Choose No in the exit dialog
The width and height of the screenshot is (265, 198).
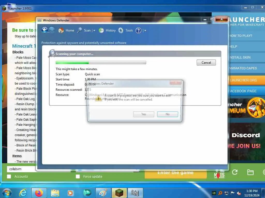[x=167, y=114]
